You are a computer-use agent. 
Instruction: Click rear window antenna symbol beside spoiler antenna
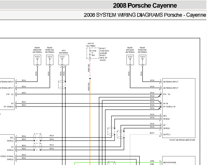[142, 60]
